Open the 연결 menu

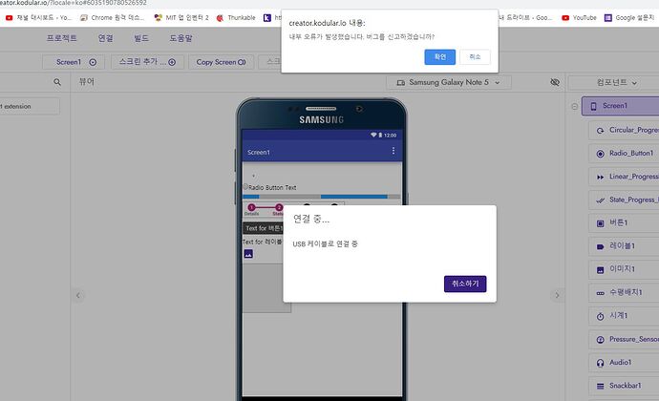(105, 38)
